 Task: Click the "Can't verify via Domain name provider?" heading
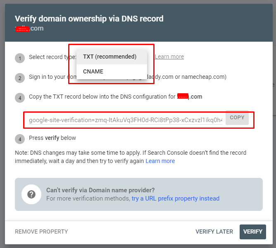[100, 190]
